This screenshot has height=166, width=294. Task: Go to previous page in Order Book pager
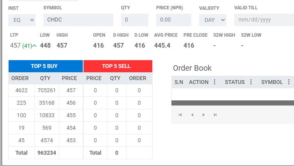(x=192, y=115)
